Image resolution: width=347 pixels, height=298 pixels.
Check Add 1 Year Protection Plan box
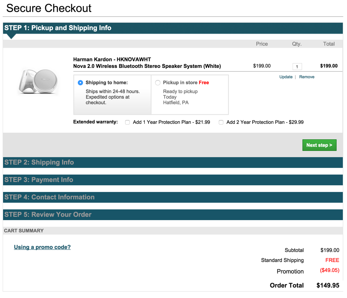127,122
